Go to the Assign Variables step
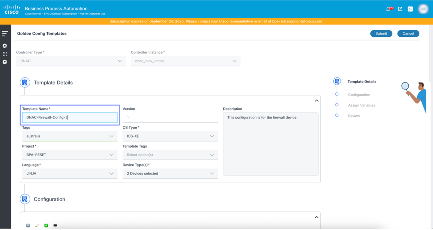This screenshot has width=433, height=230. coord(362,105)
